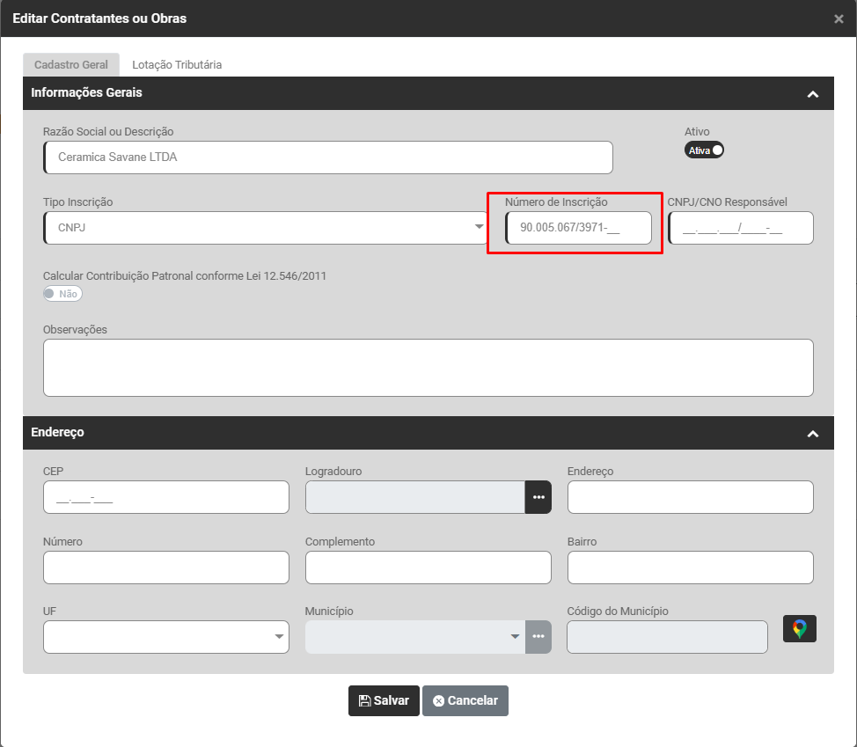Click into the Observações text area
The width and height of the screenshot is (857, 747).
point(428,368)
